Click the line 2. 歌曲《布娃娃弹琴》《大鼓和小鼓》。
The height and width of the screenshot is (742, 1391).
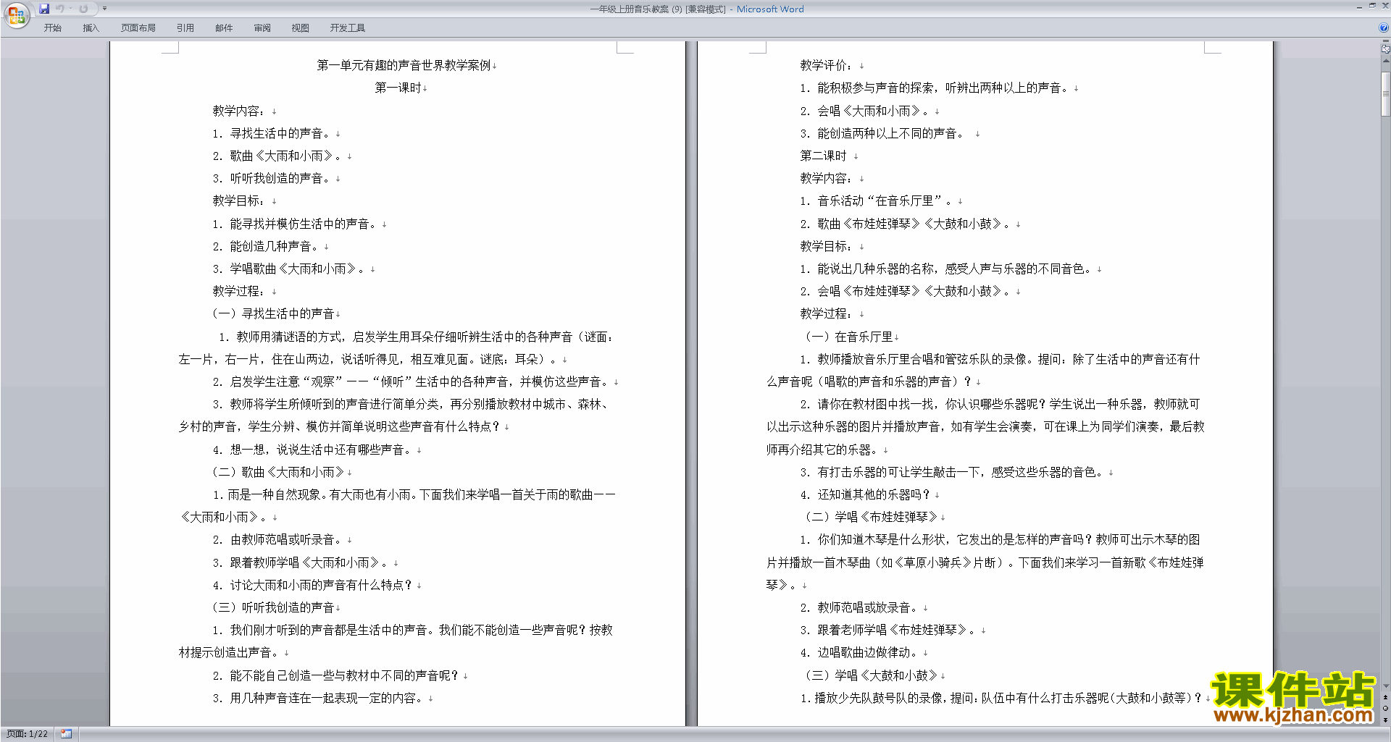coord(906,224)
